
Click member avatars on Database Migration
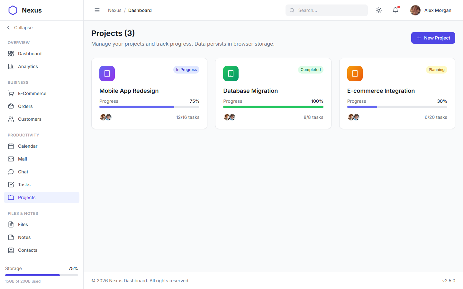tap(230, 117)
